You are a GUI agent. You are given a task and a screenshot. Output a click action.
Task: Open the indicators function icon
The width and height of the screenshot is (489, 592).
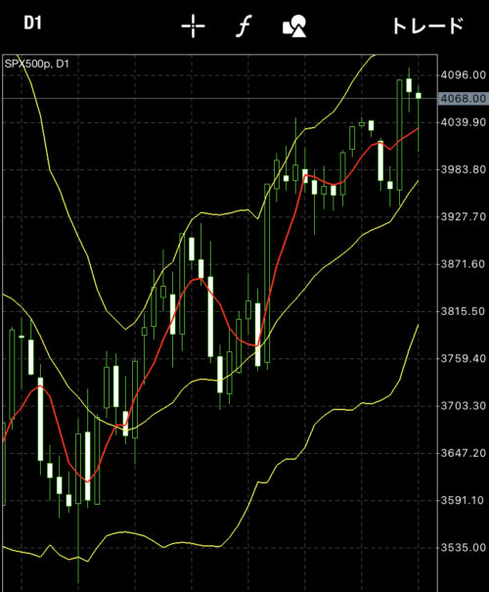tap(244, 26)
